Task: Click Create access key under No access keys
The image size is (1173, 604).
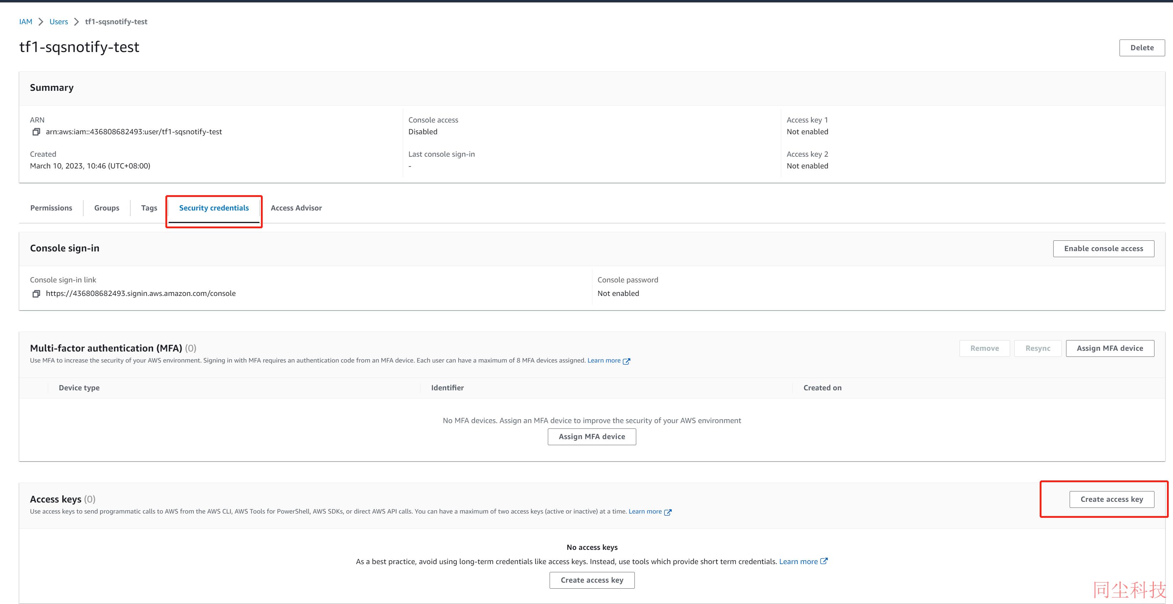Action: (x=592, y=580)
